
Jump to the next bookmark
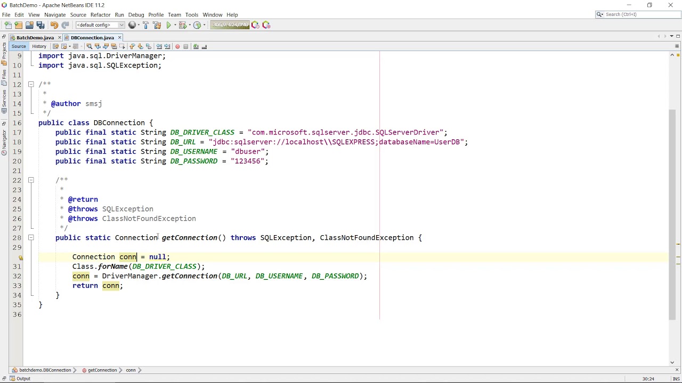[140, 46]
